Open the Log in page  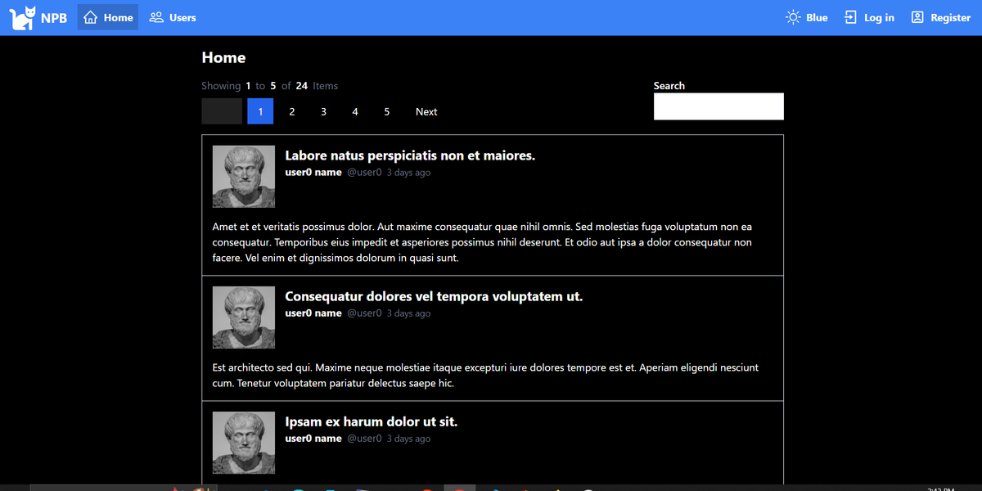click(x=869, y=17)
